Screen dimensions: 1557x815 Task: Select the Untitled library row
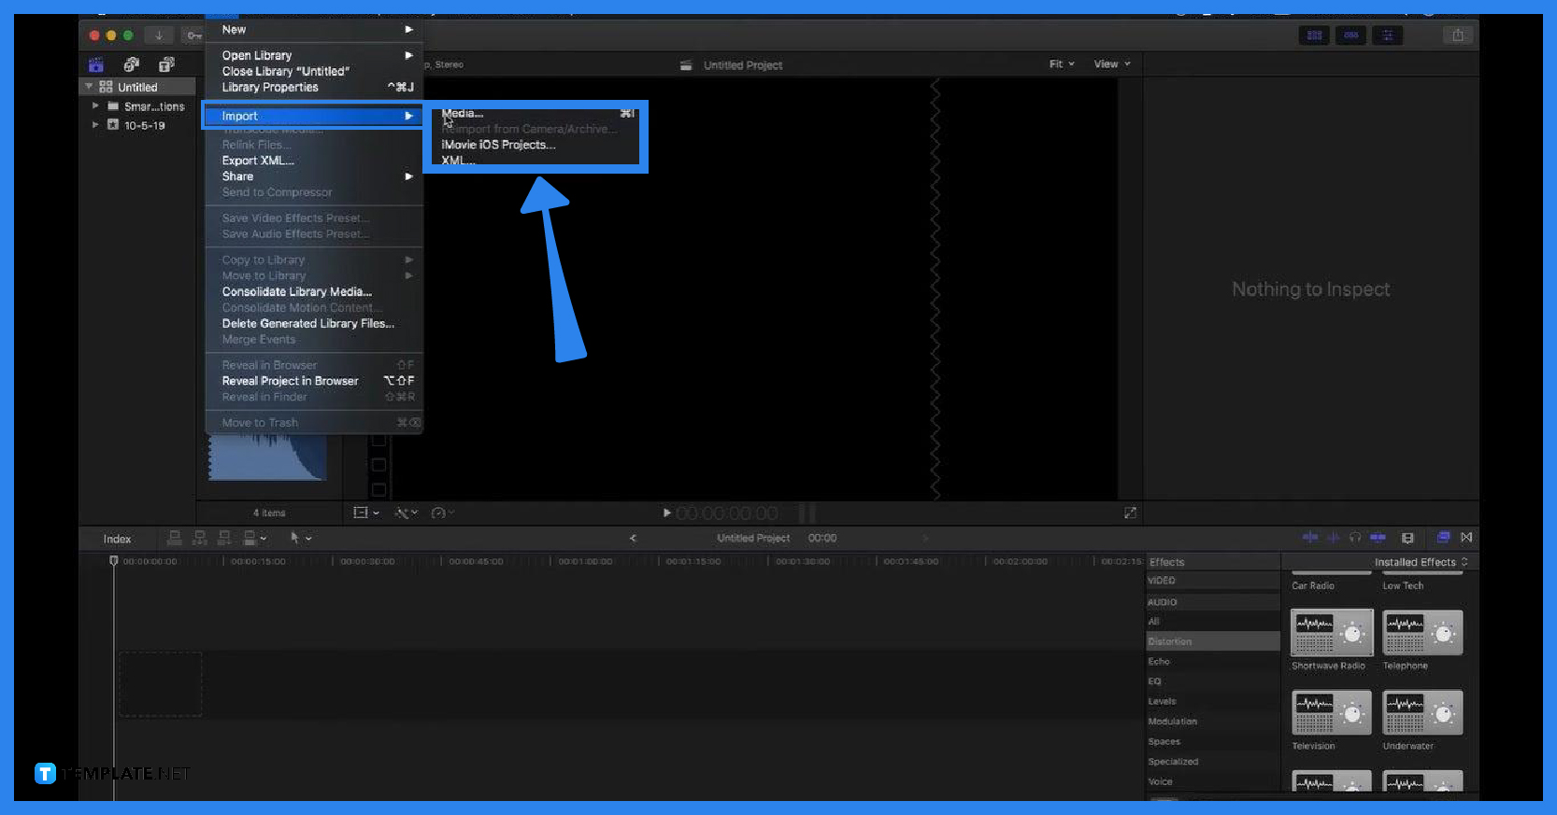pyautogui.click(x=137, y=87)
